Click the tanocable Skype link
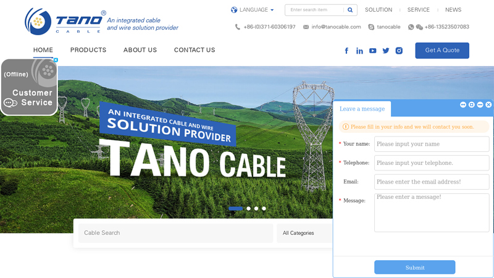 388,27
